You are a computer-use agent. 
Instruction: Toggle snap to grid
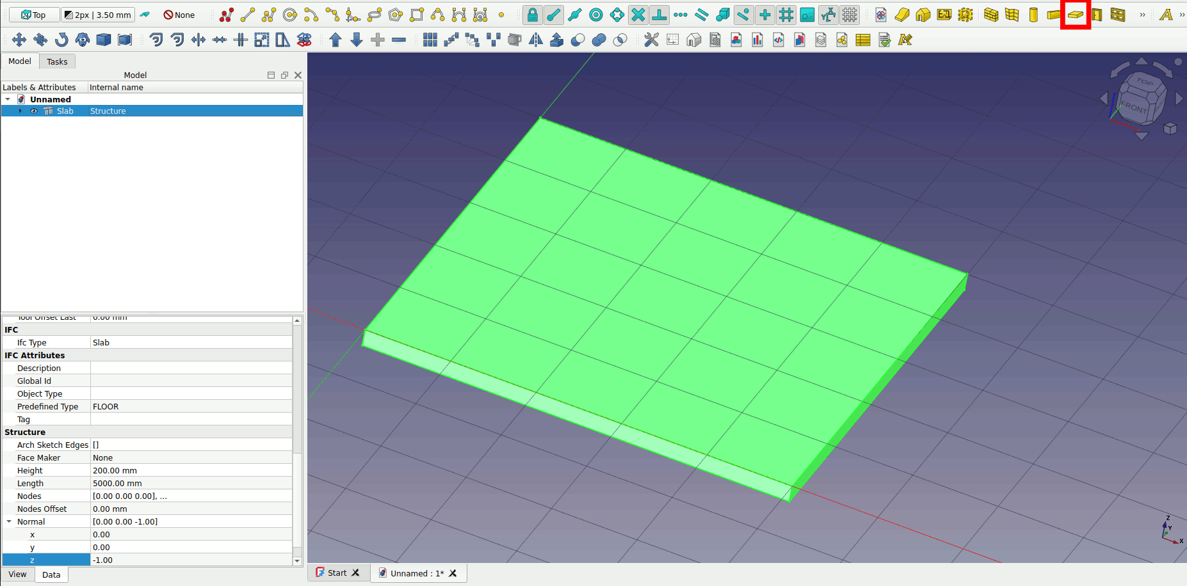click(x=786, y=15)
